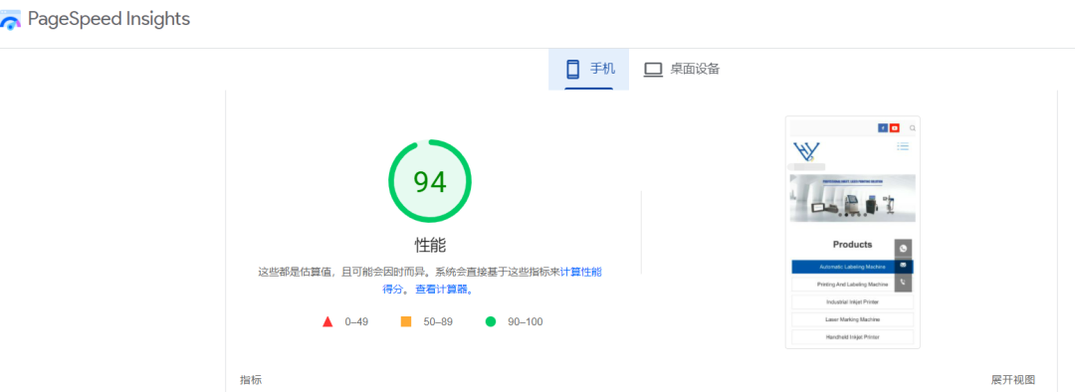Expand the view with 展开视图
The image size is (1075, 392).
1012,380
